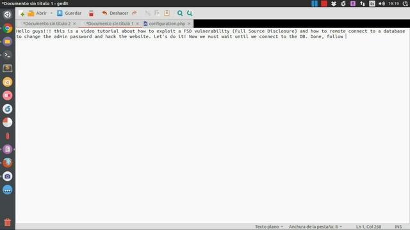This screenshot has height=230, width=410.
Task: Open the Anchura de la pestaña dropdown
Action: coord(315,227)
